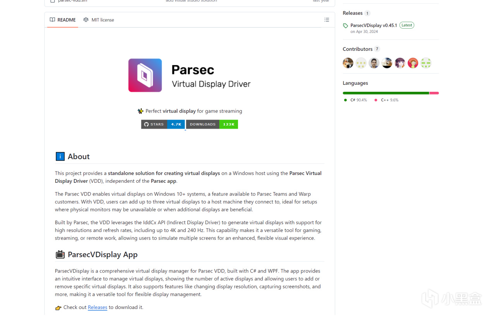496x316 pixels.
Task: Click the release tag icon beside ParsecVDisplay v0.45.1
Action: 345,26
